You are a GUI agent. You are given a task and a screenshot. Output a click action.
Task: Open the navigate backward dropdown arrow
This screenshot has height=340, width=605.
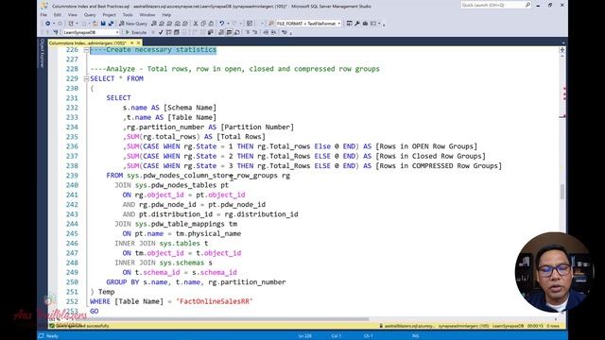[x=54, y=24]
